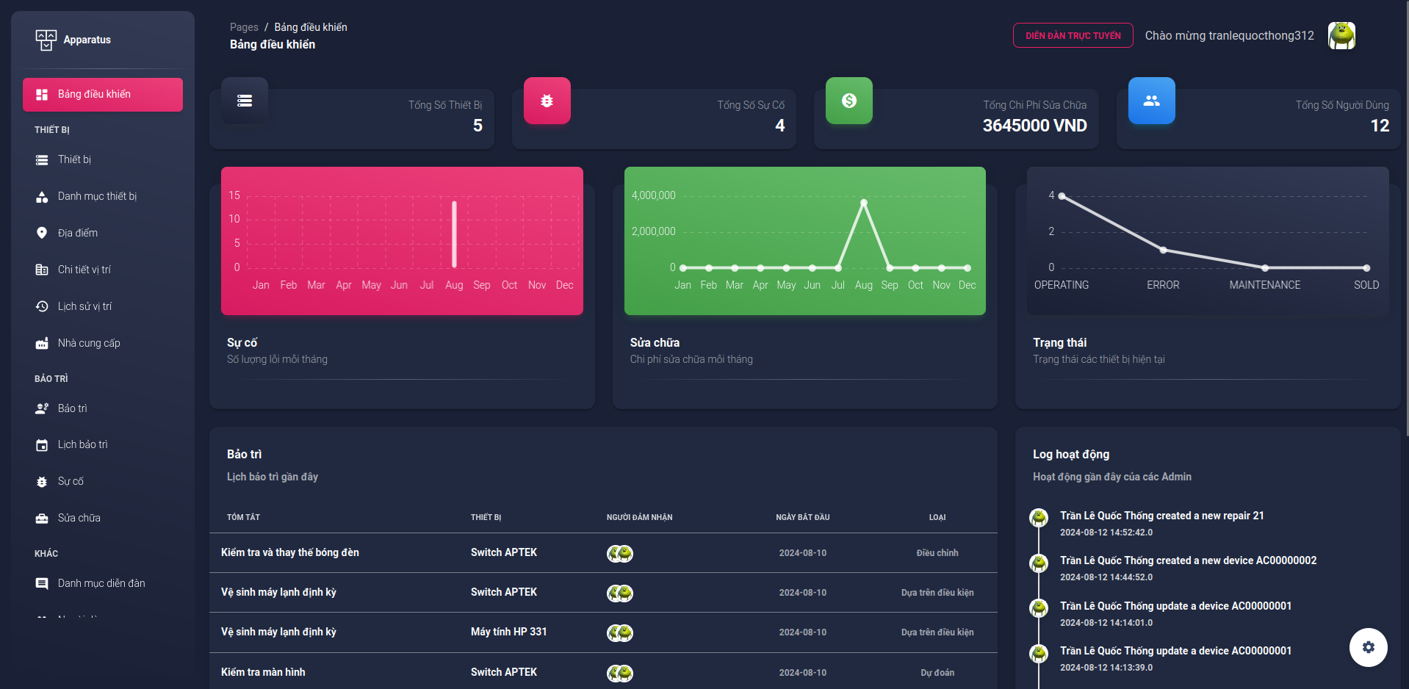
Task: Navigate to Nhà cung cấp
Action: pyautogui.click(x=89, y=343)
